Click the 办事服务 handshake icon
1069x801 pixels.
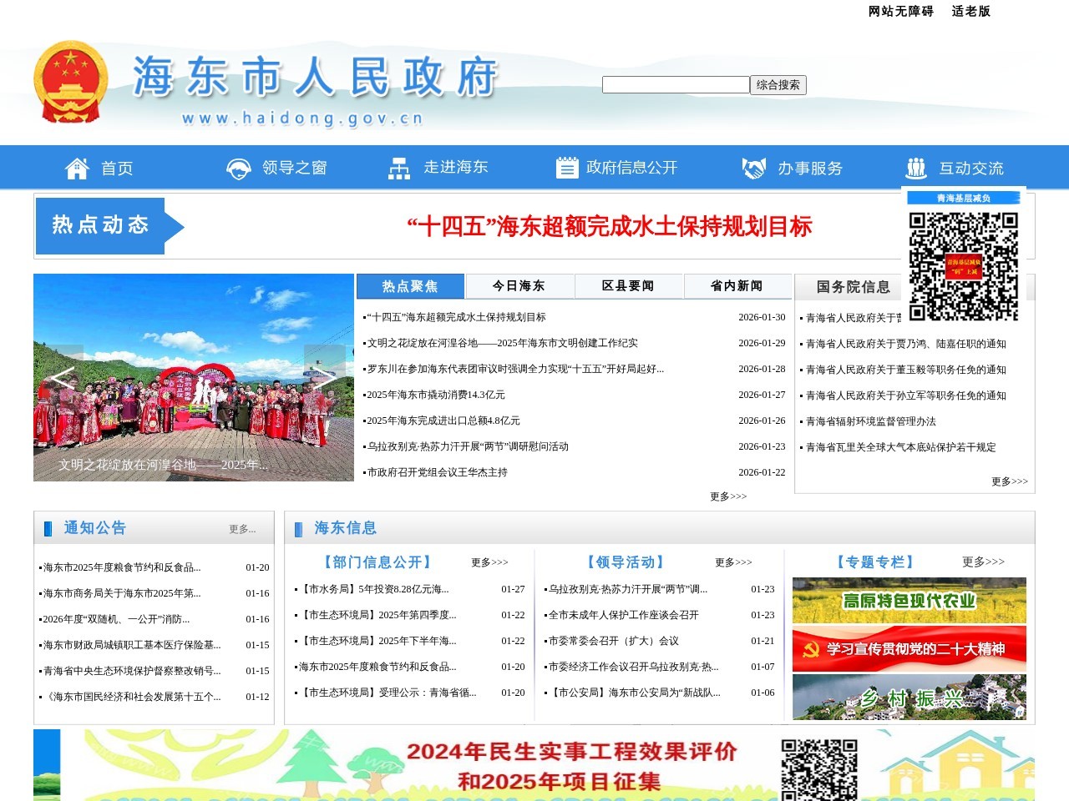click(x=754, y=167)
